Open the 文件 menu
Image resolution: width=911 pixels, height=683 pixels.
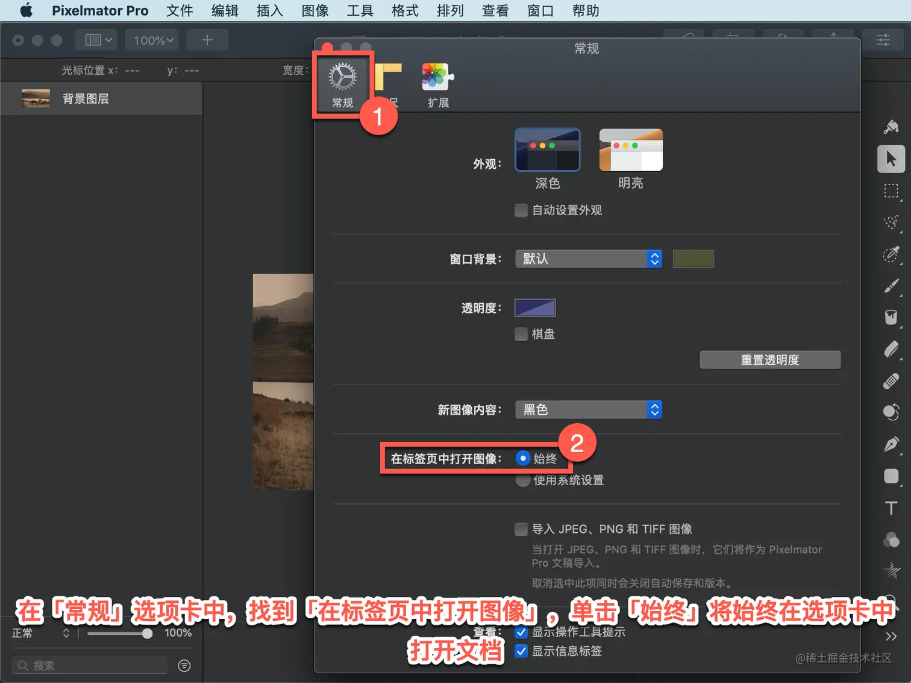180,11
